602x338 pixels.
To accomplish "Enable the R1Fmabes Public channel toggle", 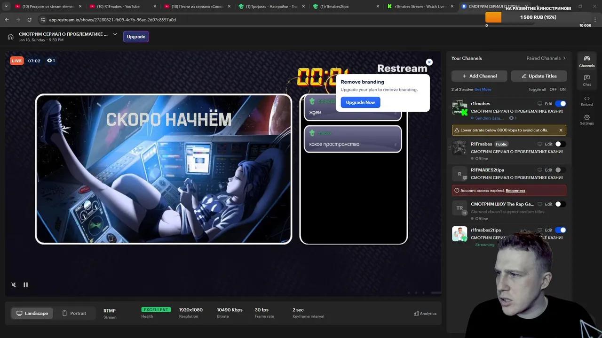I will click(561, 144).
